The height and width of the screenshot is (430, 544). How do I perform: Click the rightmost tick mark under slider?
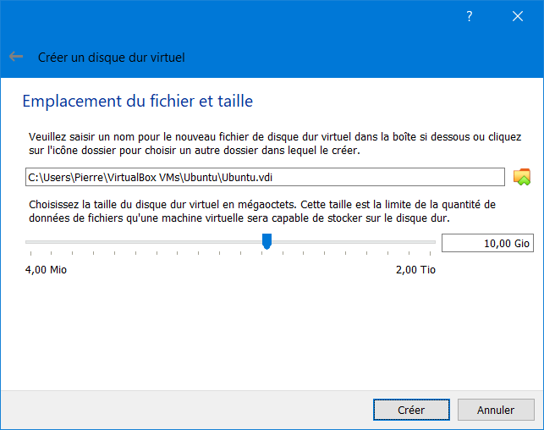click(430, 253)
